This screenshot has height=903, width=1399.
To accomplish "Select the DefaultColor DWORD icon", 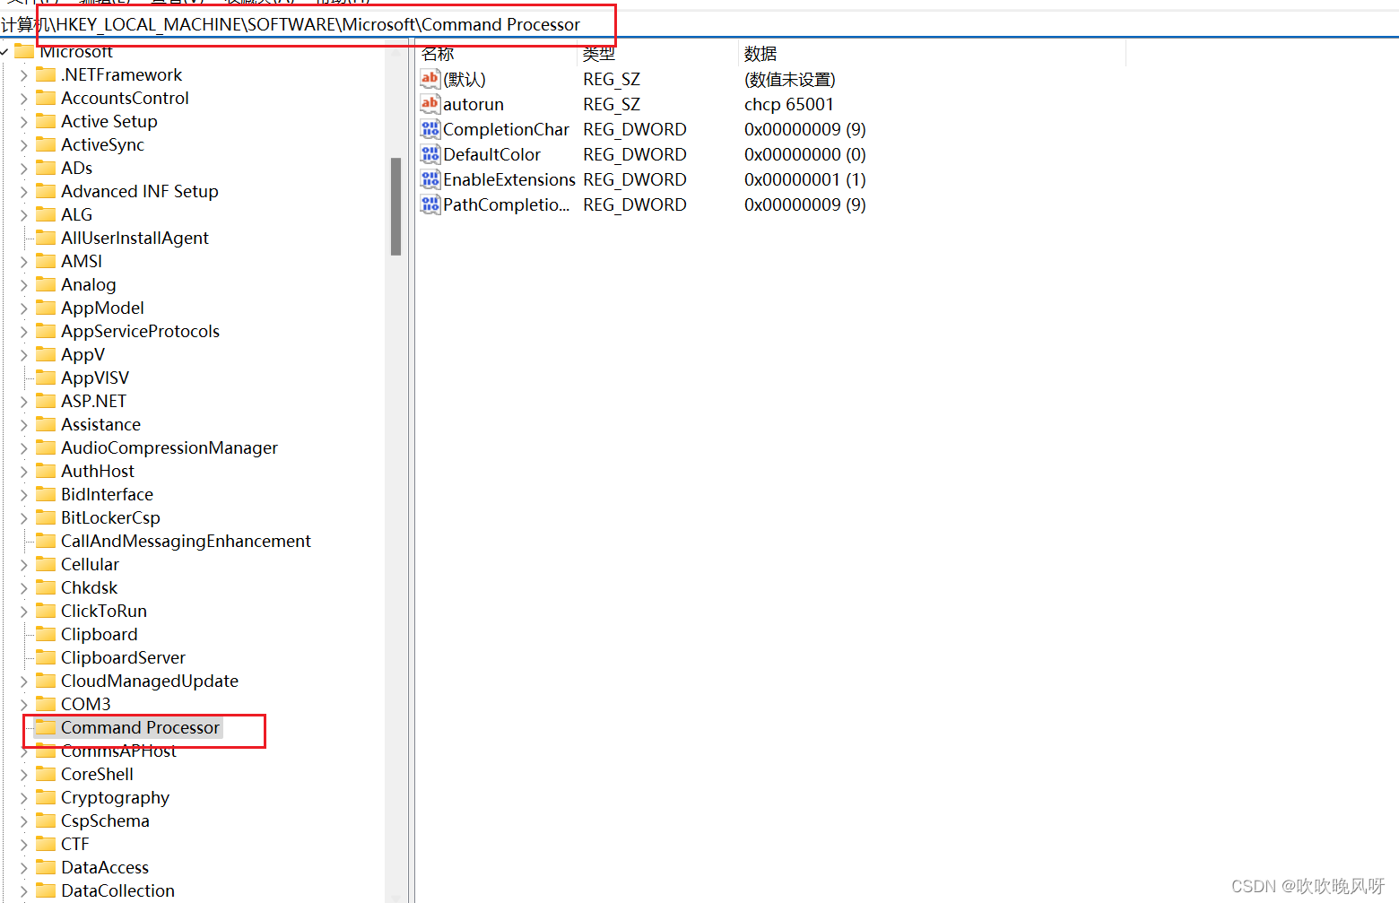I will tap(430, 154).
